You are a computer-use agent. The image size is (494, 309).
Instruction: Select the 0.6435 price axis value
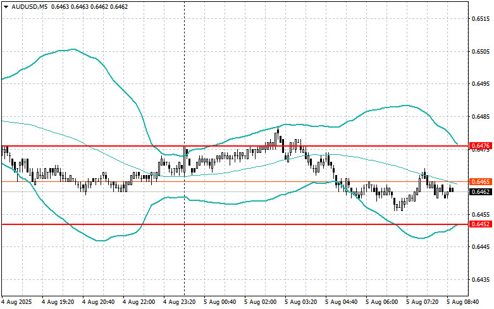[481, 279]
